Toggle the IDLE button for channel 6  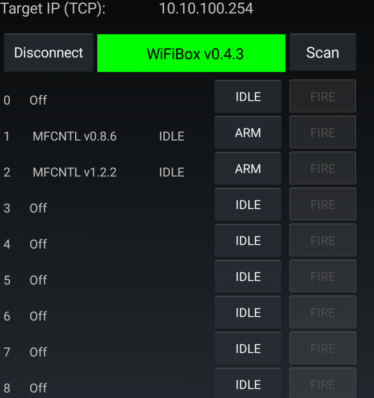(248, 313)
